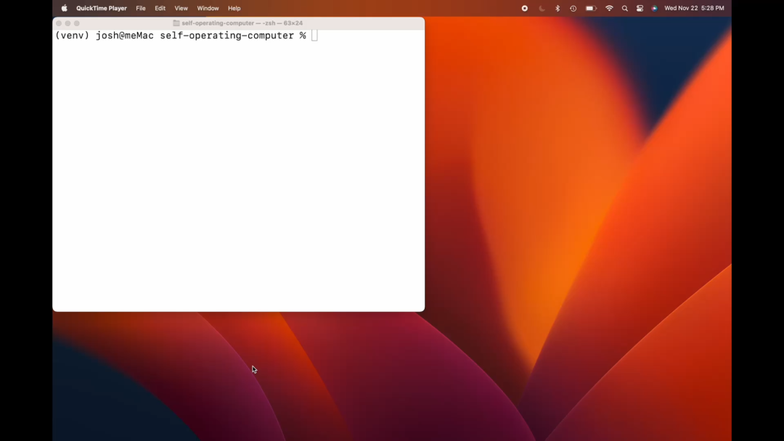Open Spotlight search magnifier
The image size is (784, 441).
624,9
